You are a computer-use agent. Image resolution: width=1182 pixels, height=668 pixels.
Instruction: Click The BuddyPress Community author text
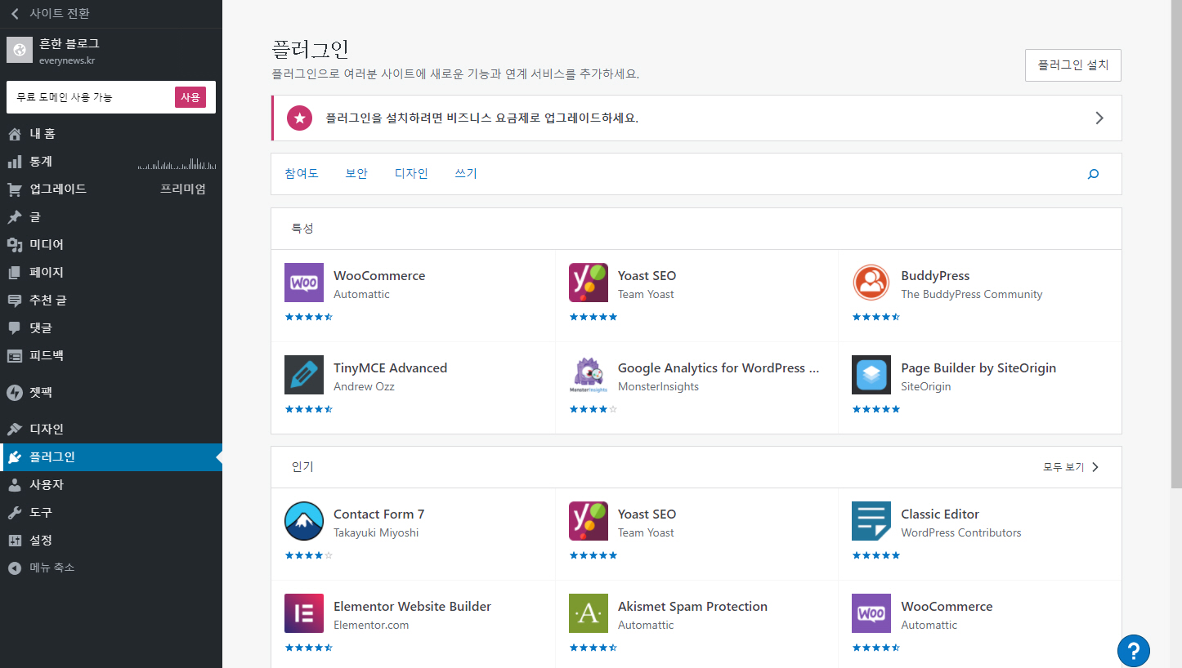[972, 295]
